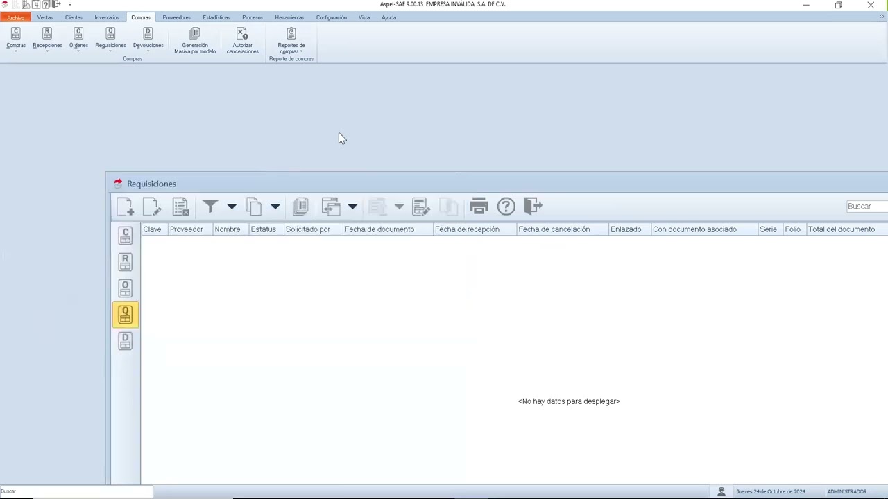Expand the filter dropdown arrow
The height and width of the screenshot is (499, 888).
pos(232,207)
